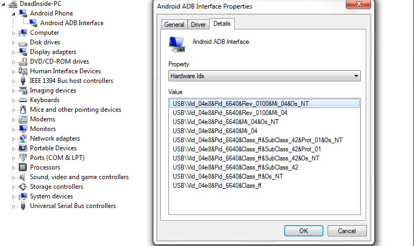Select the hardware ID ending in Class_ff&SubClass_42
Viewport: 414px width, 246px height.
(235, 167)
